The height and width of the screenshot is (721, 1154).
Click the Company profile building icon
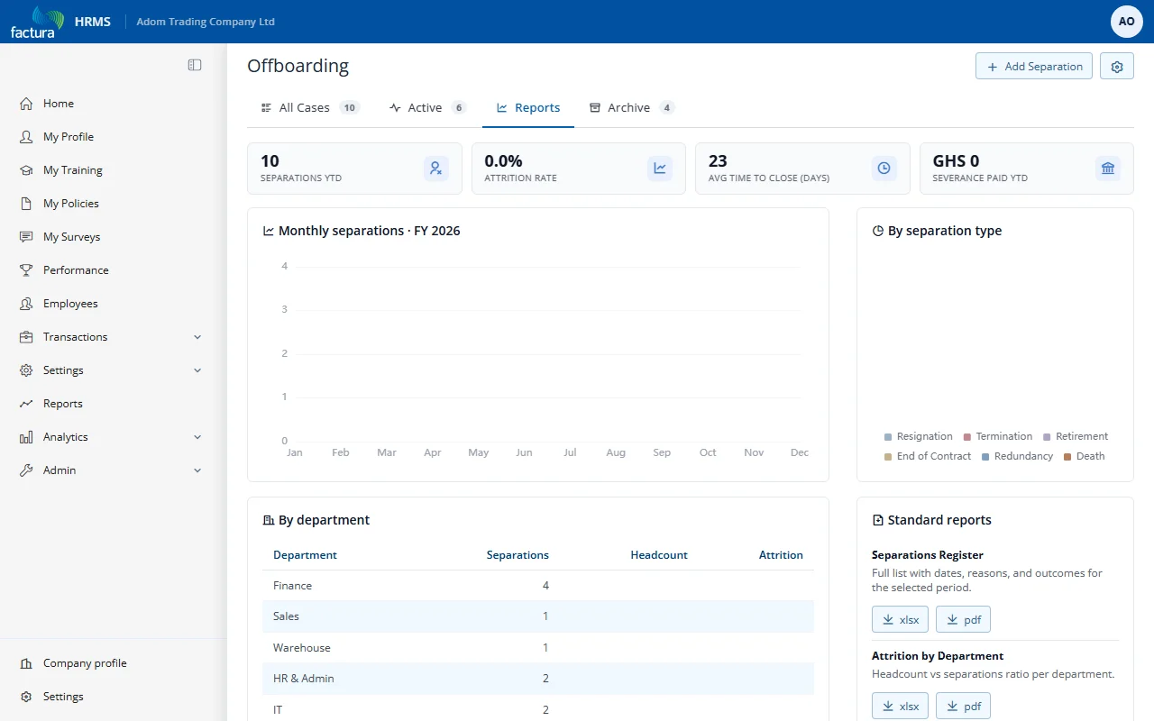click(x=26, y=663)
